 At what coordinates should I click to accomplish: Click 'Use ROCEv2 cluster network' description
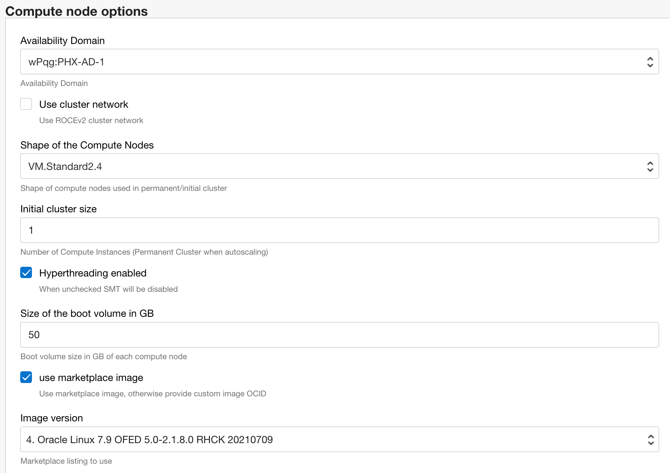91,120
